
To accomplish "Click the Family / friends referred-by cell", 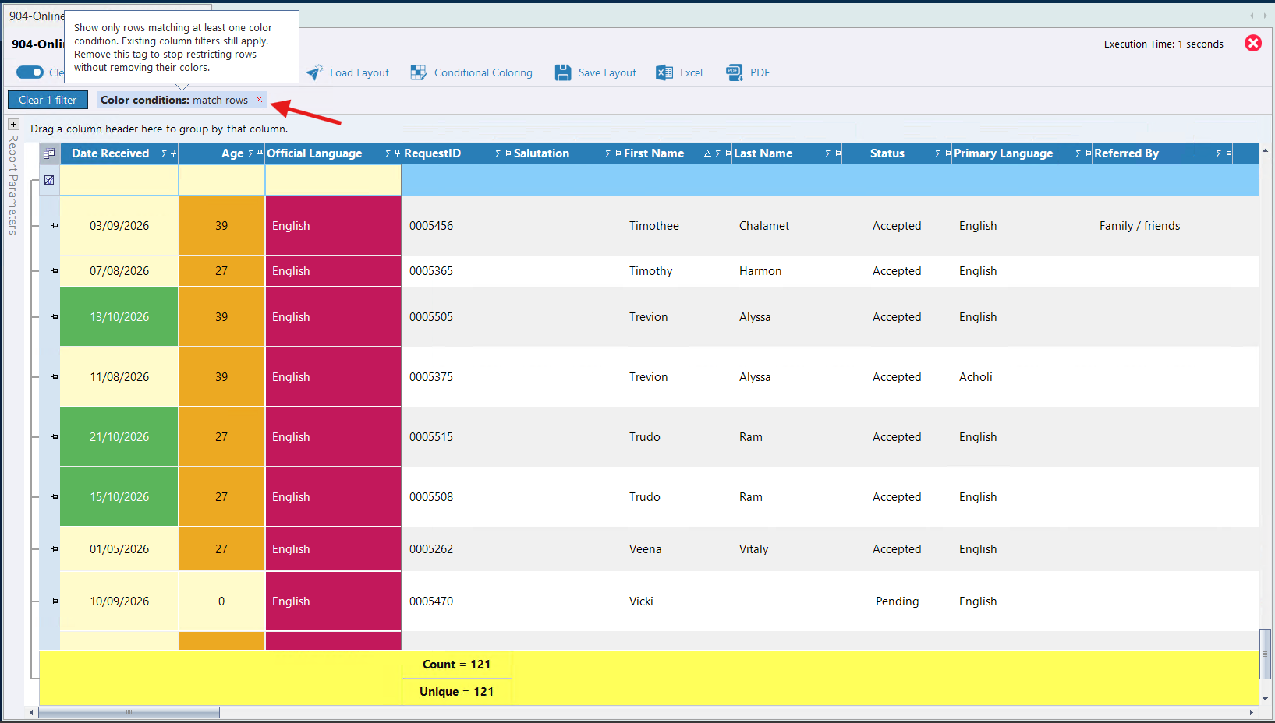I will [x=1139, y=226].
